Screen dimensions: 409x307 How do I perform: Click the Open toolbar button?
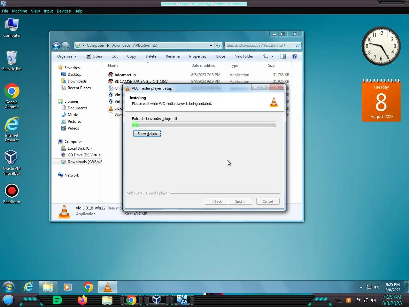pyautogui.click(x=94, y=56)
